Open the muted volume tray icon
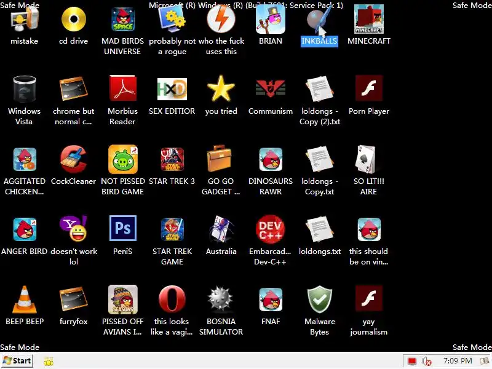Viewport: 492px width, 369px height. point(427,362)
